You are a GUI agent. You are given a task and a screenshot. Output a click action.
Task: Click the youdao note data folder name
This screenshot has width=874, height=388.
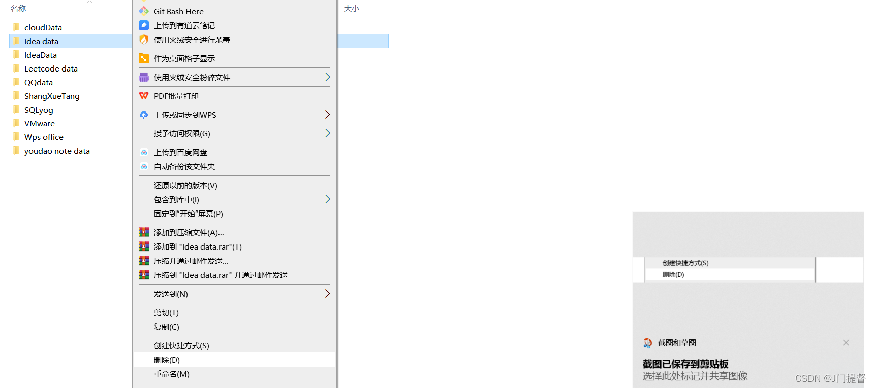57,151
